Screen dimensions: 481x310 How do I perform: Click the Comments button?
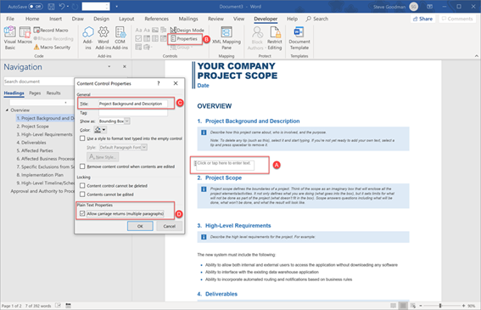tap(457, 19)
